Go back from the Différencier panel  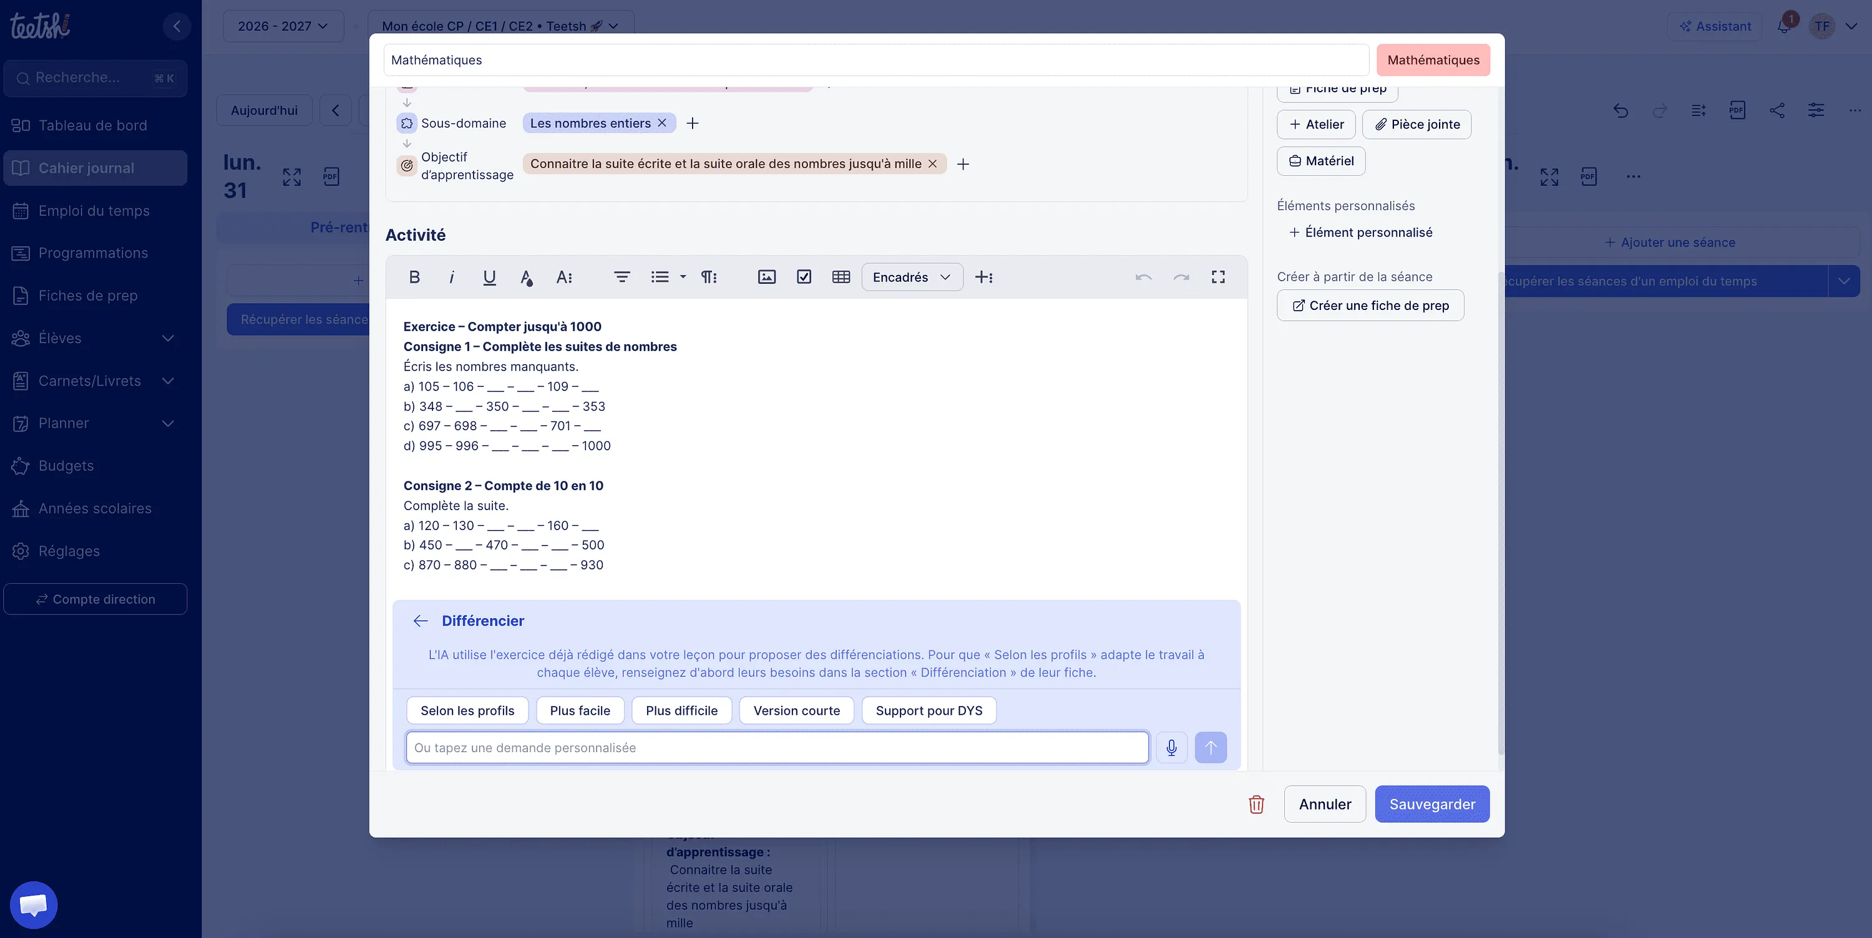click(x=420, y=621)
